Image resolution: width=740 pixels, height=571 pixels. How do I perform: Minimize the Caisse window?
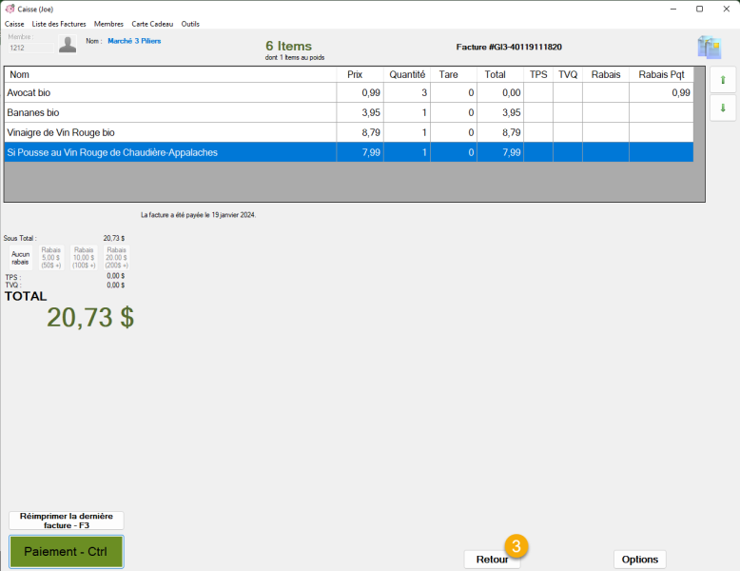click(673, 9)
